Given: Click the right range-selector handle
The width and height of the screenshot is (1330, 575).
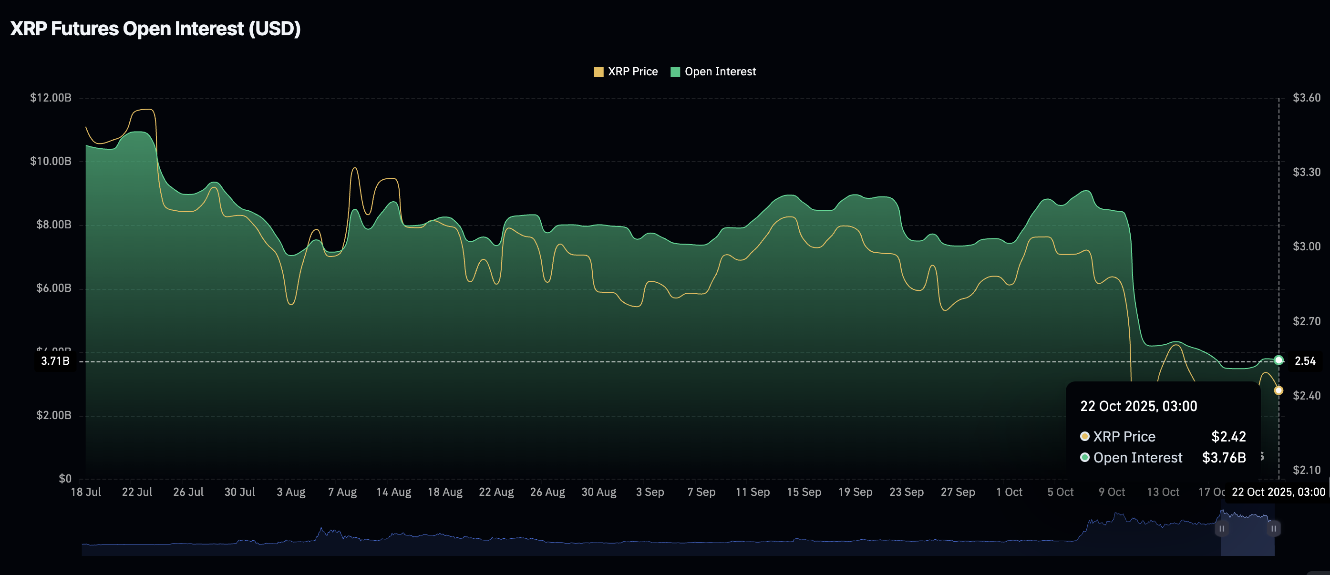Looking at the screenshot, I should [1274, 529].
